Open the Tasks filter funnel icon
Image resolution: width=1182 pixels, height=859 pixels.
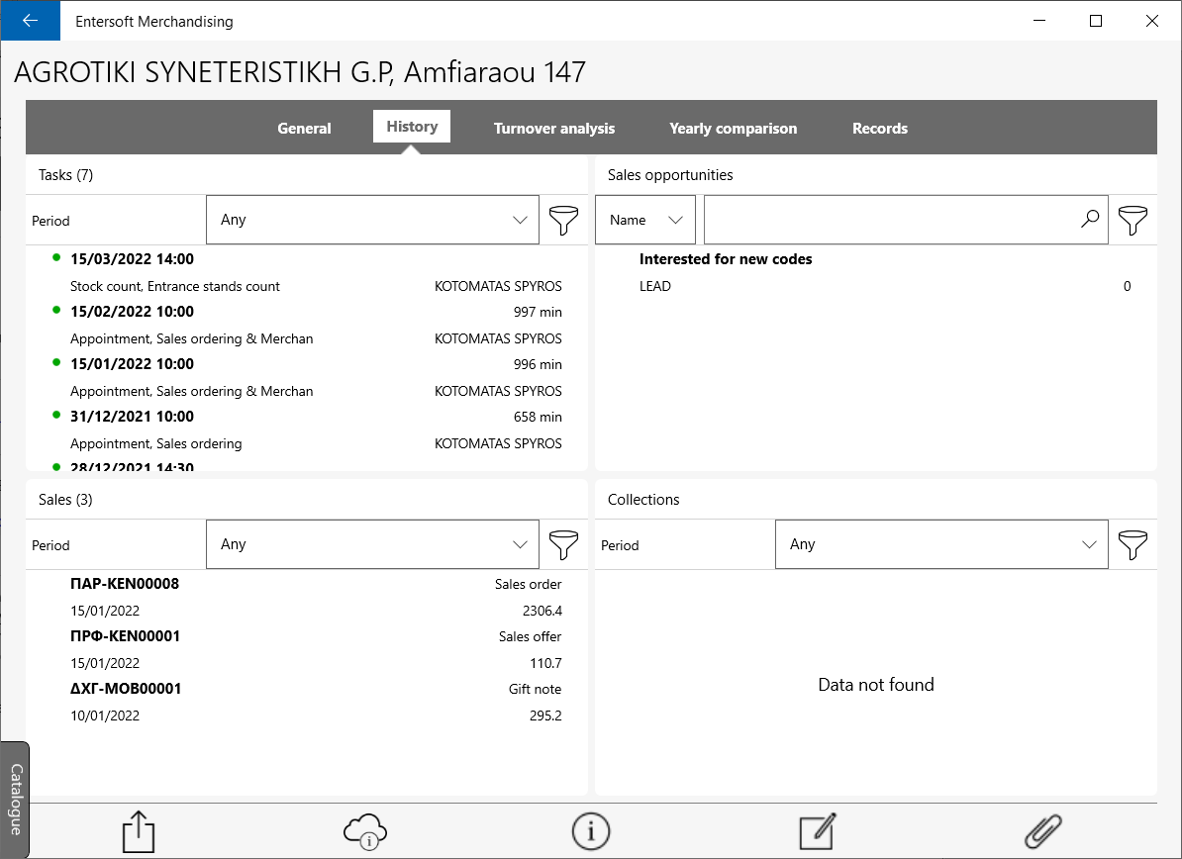[x=563, y=220]
